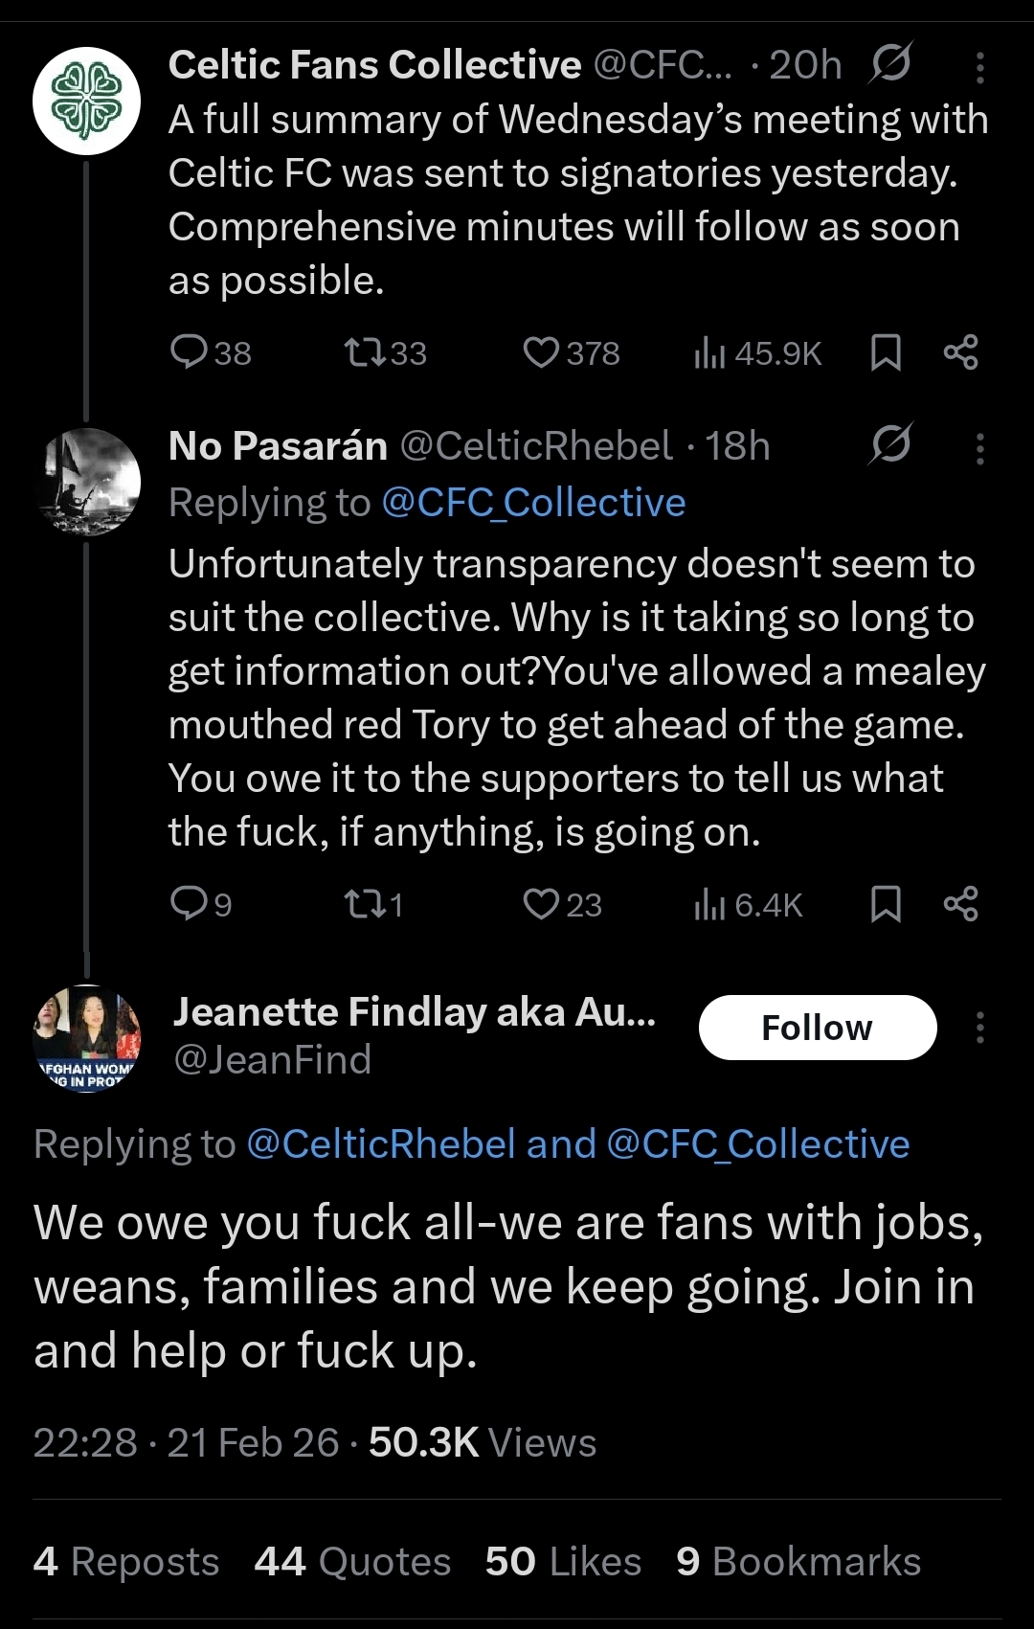Share No Pasarán's reply
This screenshot has width=1034, height=1629.
point(960,903)
